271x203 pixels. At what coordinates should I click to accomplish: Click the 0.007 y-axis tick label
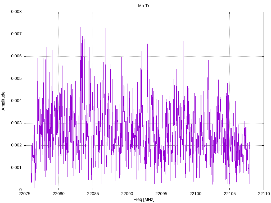click(x=16, y=34)
